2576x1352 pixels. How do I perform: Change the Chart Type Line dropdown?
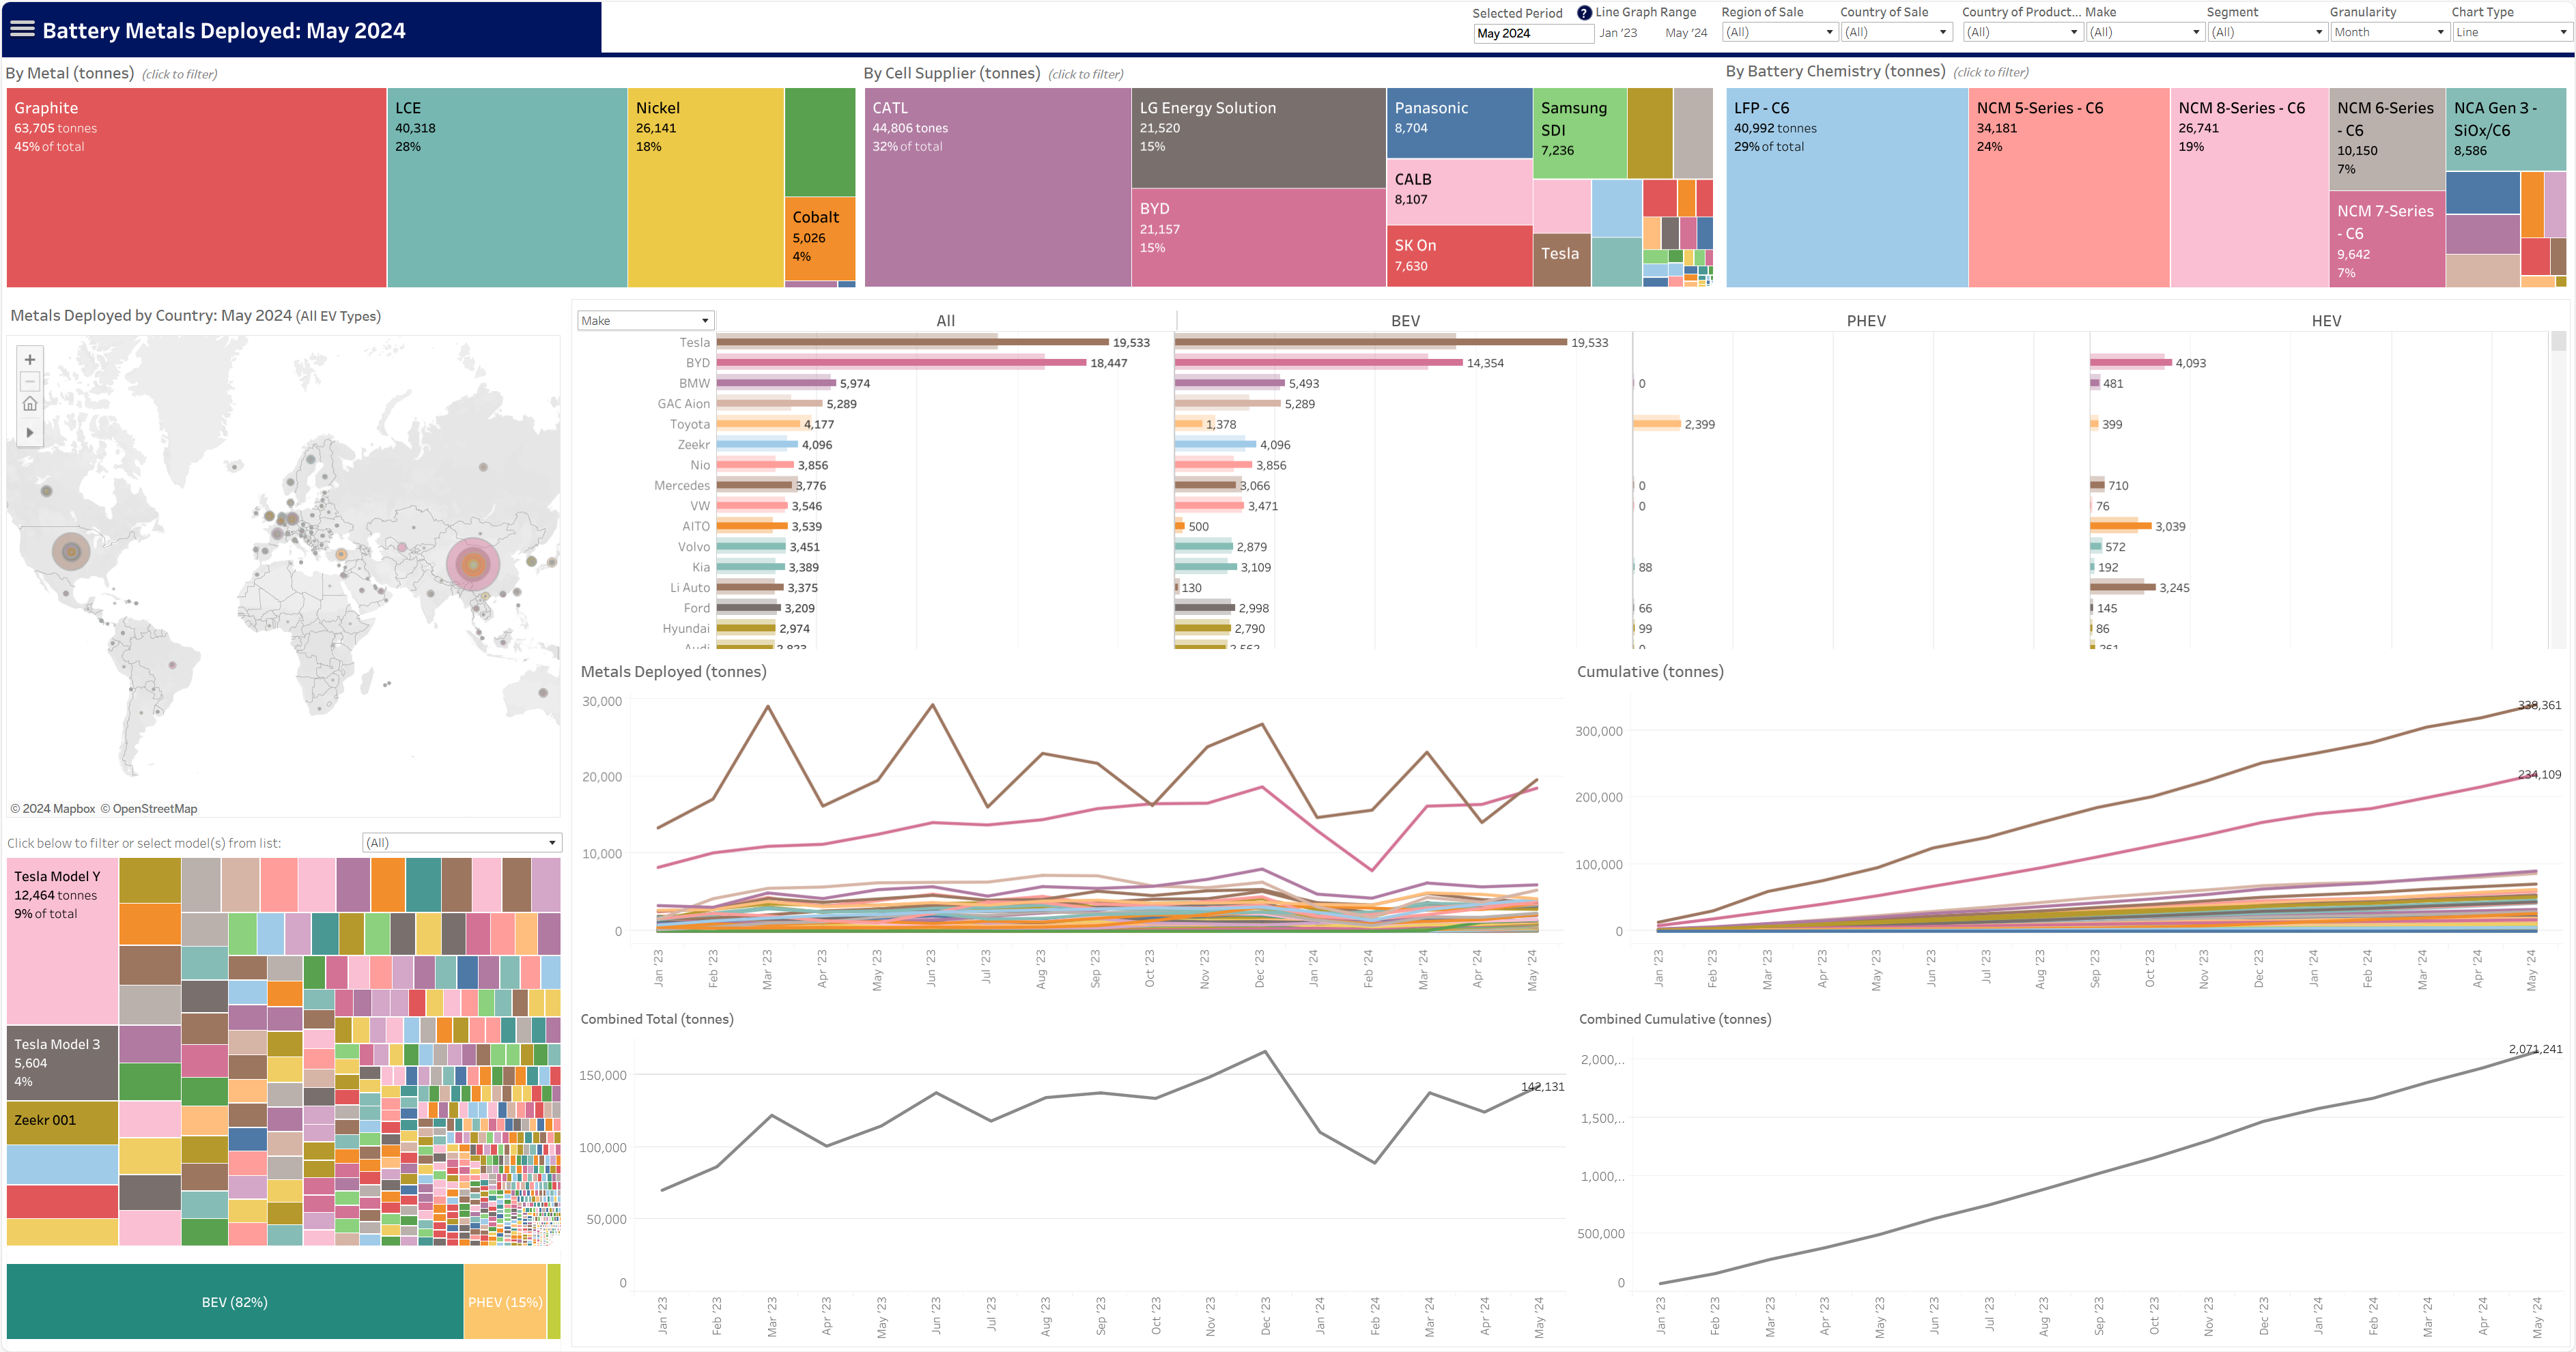2511,32
